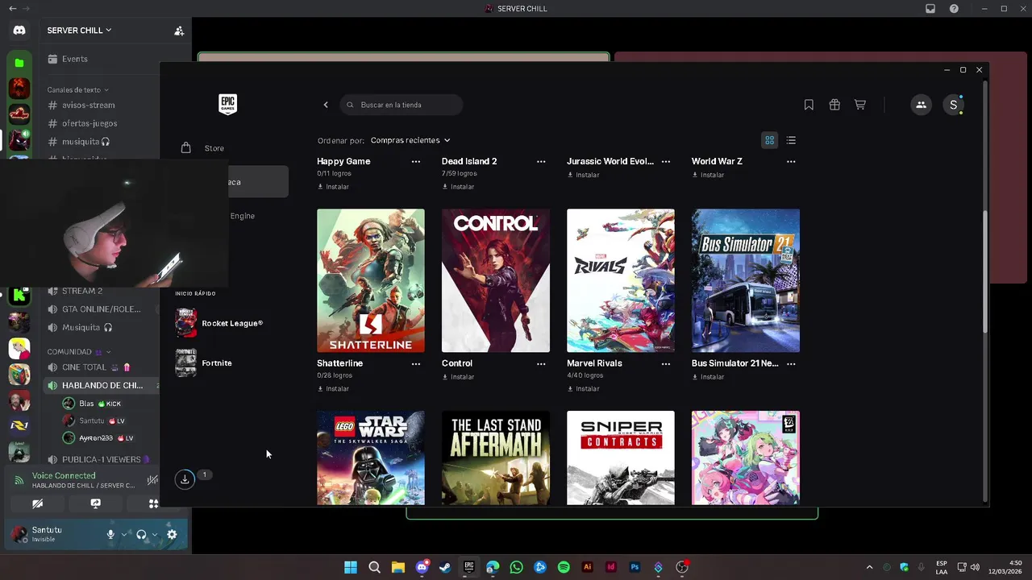Open Discord direct messages home icon
This screenshot has width=1032, height=580.
19,31
